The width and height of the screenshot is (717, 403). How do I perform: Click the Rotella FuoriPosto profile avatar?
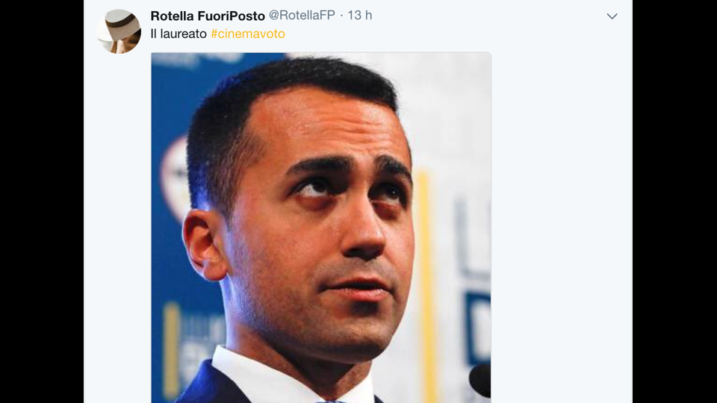[119, 31]
